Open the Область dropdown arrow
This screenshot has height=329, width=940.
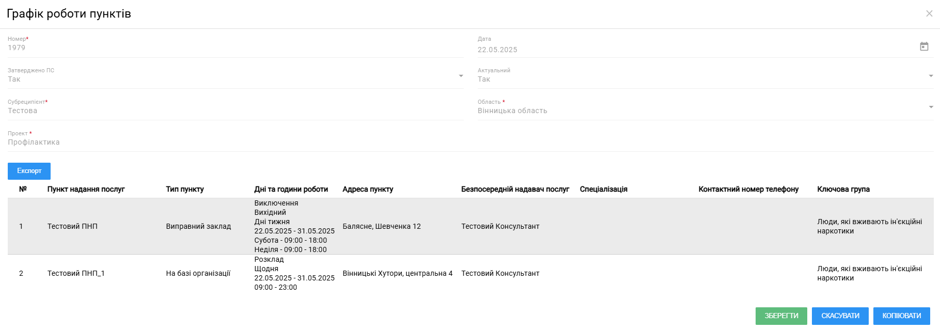click(x=931, y=107)
